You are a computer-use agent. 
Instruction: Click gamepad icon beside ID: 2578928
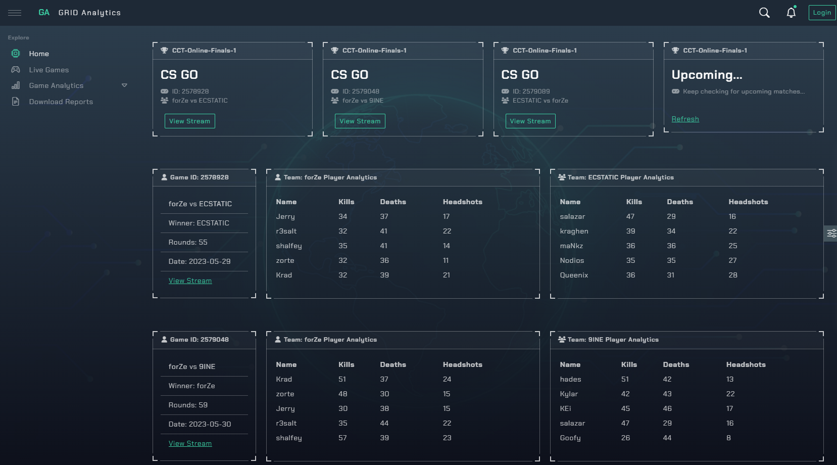pos(165,91)
